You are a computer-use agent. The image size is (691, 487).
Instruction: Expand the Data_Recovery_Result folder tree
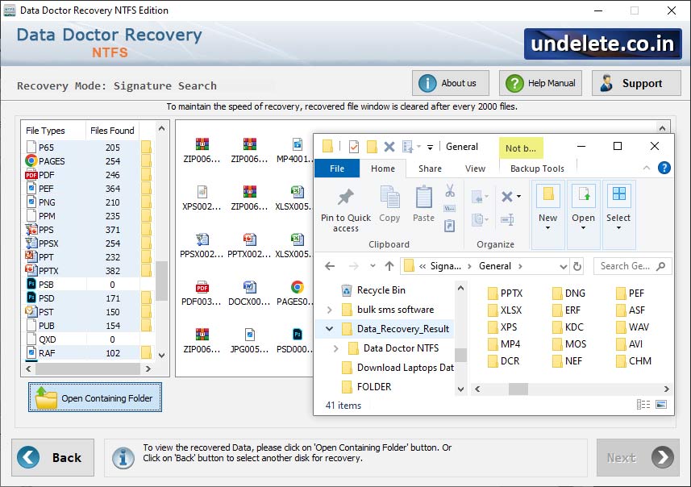[331, 329]
